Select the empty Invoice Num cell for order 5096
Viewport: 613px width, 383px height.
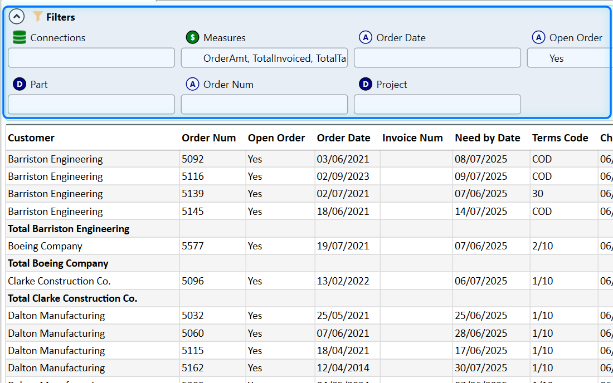[416, 281]
